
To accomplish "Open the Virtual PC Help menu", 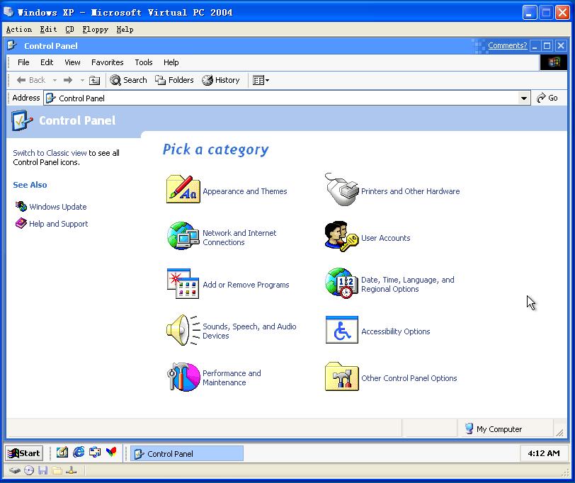I will 125,29.
